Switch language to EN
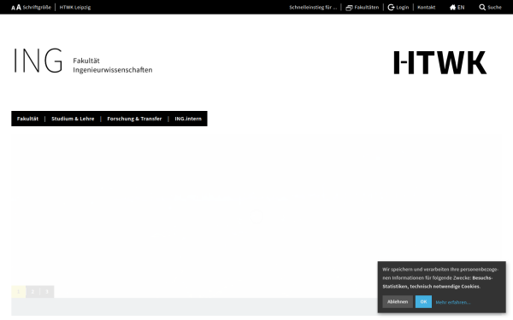Image resolution: width=513 pixels, height=320 pixels. coord(461,7)
